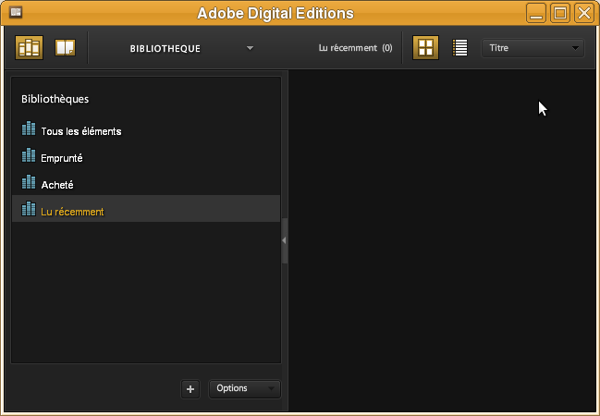Switch to Library view icon

point(29,48)
